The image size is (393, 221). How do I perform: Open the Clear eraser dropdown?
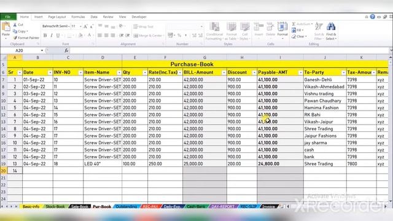[299, 37]
